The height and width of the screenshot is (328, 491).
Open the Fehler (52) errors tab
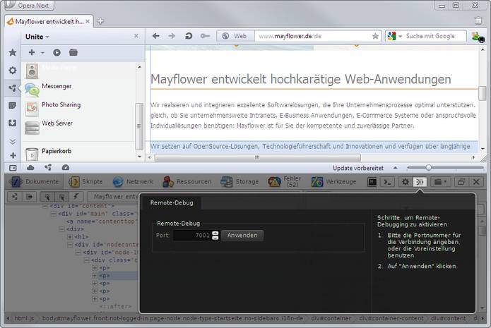pos(285,181)
